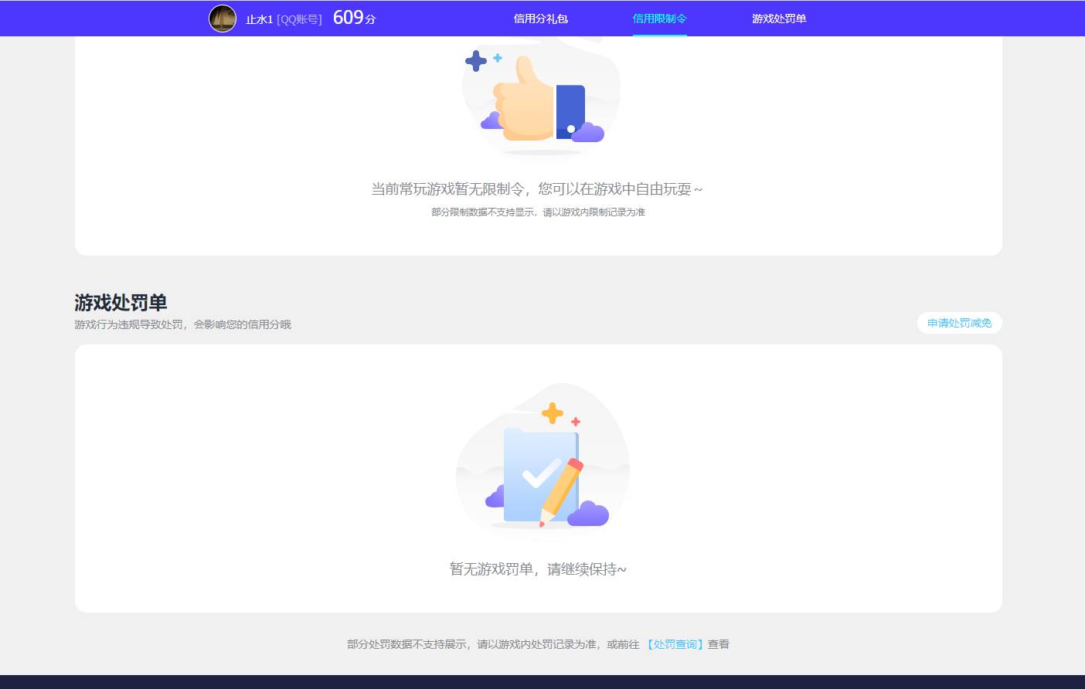Open the 【处罚查询】 link
The height and width of the screenshot is (689, 1085).
[x=675, y=643]
